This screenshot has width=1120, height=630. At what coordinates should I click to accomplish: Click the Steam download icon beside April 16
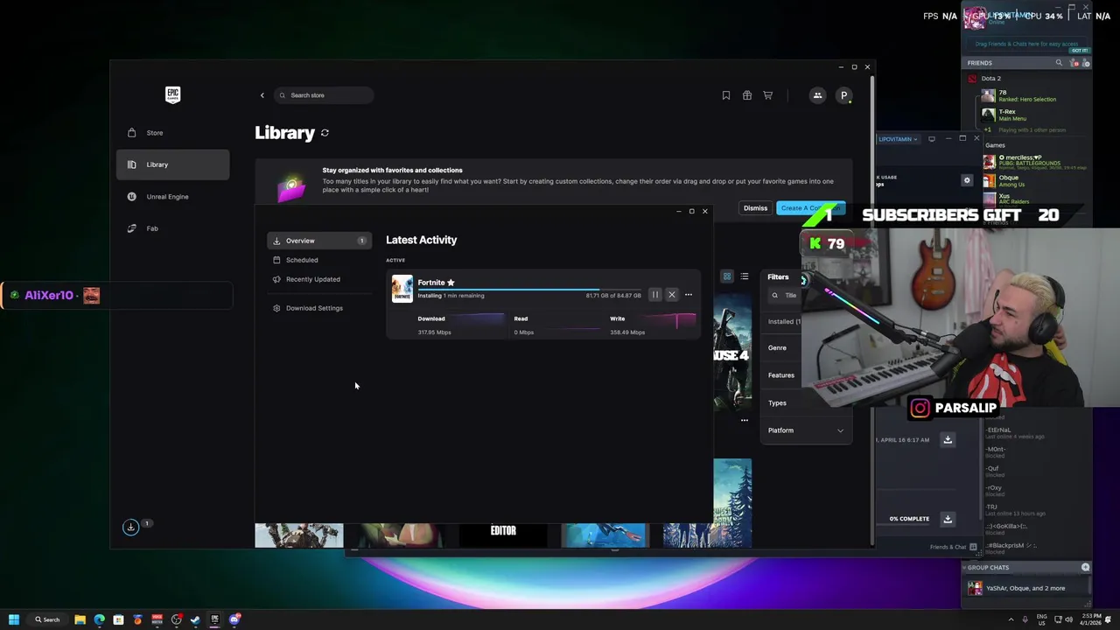point(948,440)
